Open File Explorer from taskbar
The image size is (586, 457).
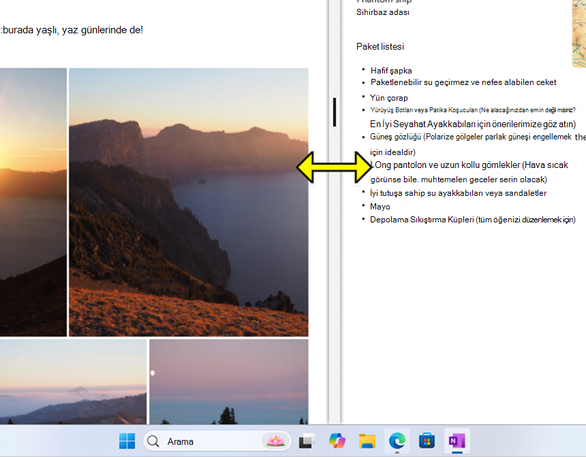pyautogui.click(x=367, y=441)
